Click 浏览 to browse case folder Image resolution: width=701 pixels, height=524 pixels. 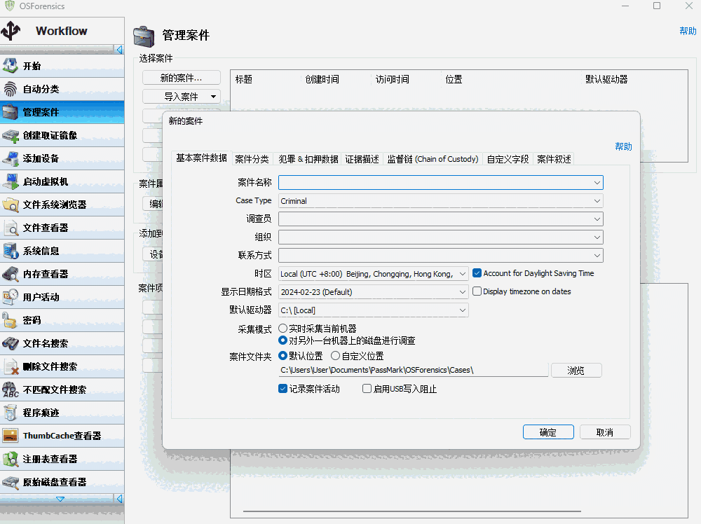pyautogui.click(x=576, y=371)
